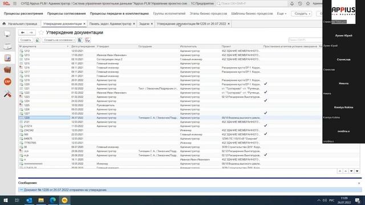Image resolution: width=365 pixels, height=205 pixels.
Task: Switch to the Задачи tab
Action: tap(144, 24)
